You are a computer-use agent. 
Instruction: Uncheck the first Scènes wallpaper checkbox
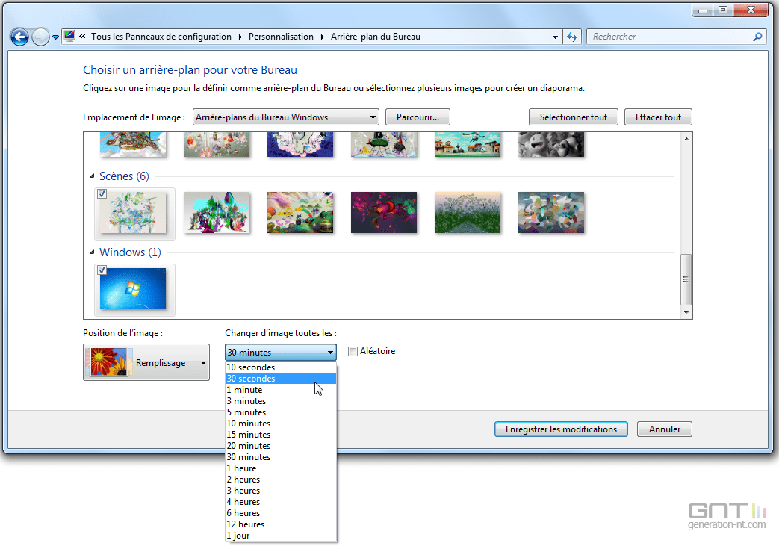coord(102,193)
